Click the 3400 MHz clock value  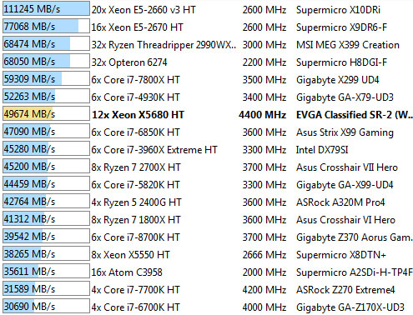coord(264,97)
